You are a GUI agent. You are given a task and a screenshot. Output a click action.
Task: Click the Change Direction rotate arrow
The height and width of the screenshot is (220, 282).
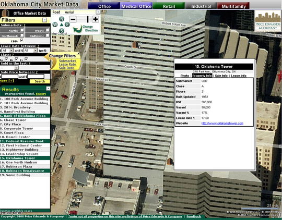click(77, 29)
